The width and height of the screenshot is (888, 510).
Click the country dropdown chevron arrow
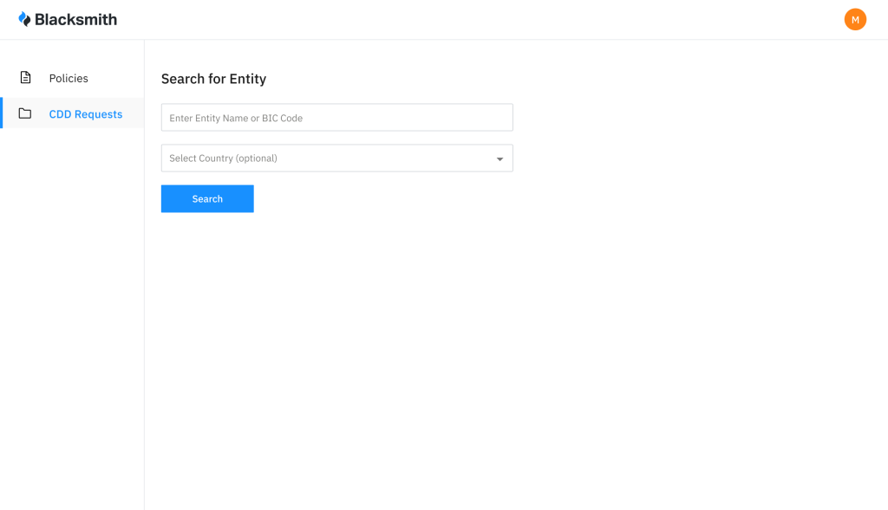click(500, 158)
